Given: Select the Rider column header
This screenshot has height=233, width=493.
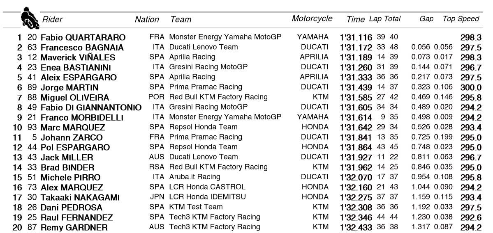Looking at the screenshot, I should (x=52, y=19).
